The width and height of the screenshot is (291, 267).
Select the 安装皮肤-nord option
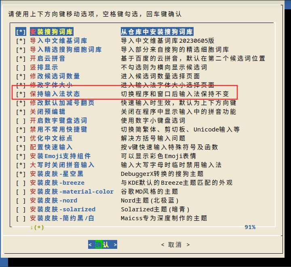pyautogui.click(x=53, y=200)
